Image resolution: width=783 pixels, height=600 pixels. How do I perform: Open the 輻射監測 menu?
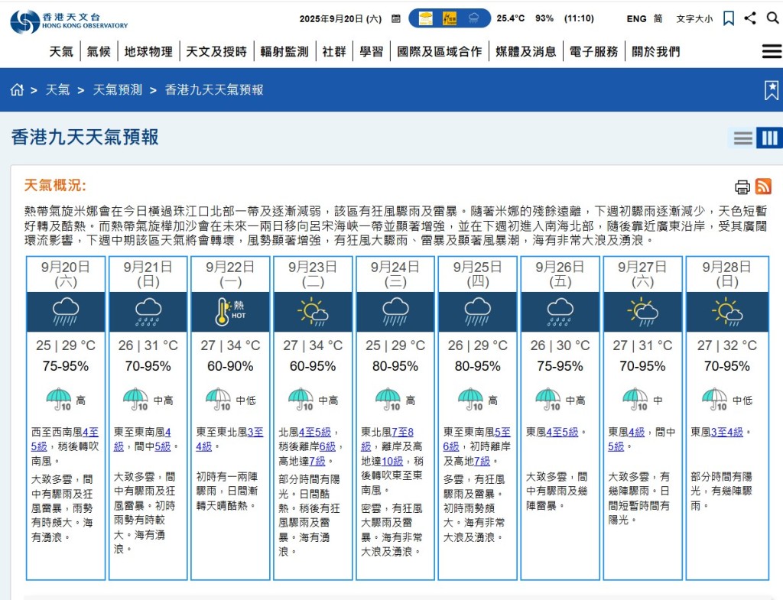coord(284,51)
